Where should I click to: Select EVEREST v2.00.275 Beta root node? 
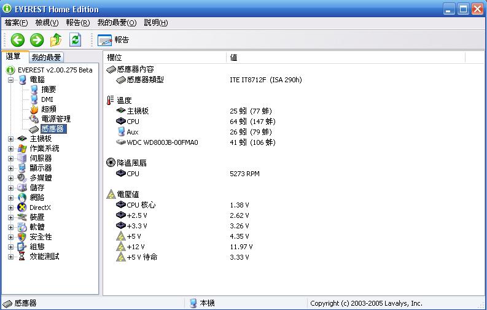tap(55, 70)
